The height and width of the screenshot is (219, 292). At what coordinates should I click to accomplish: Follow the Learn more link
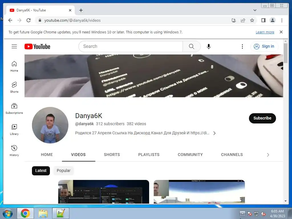(x=265, y=32)
